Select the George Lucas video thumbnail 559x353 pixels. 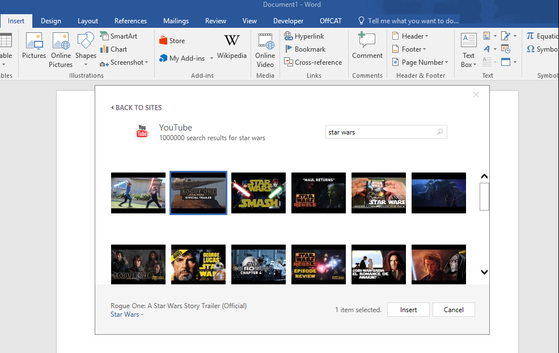coord(198,264)
